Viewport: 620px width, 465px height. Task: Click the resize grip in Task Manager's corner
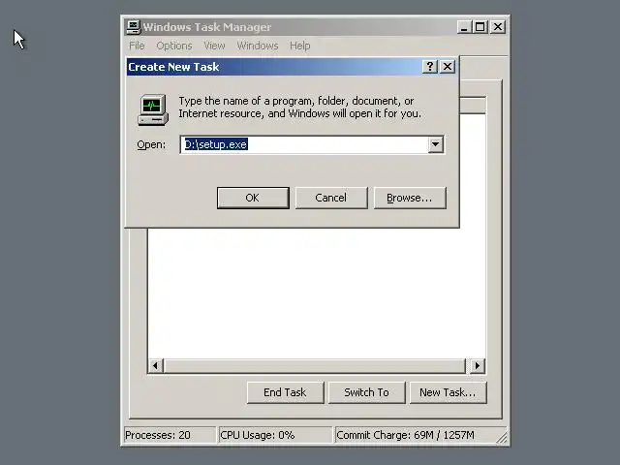(x=502, y=437)
